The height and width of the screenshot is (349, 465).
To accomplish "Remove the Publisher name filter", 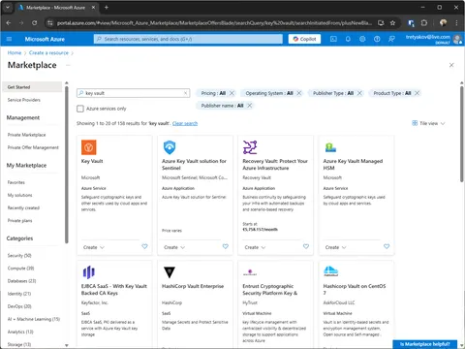I will pos(249,106).
